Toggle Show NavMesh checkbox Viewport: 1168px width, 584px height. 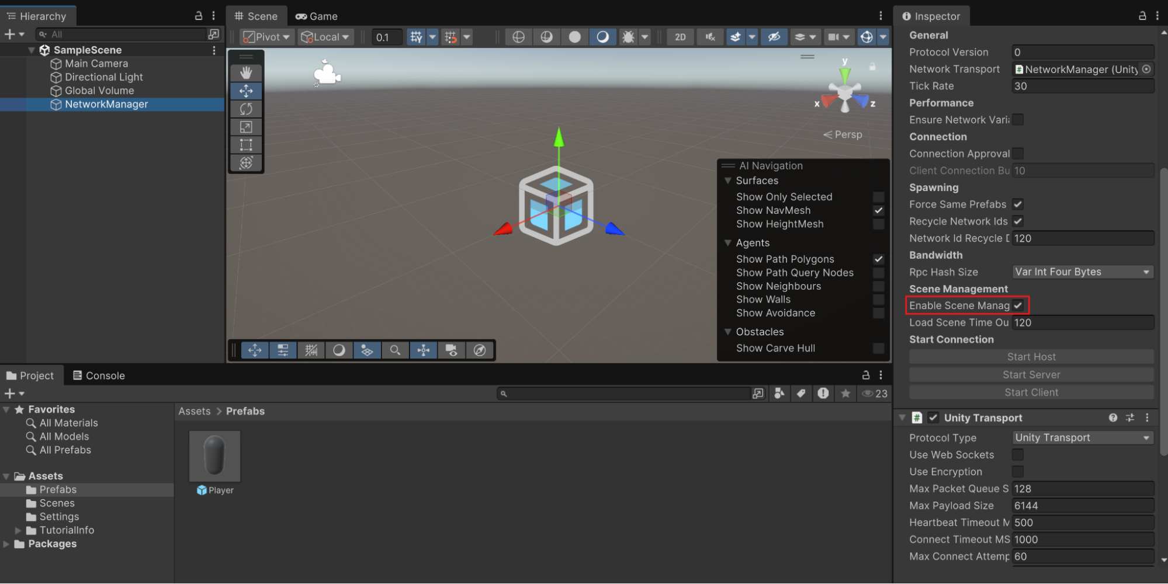(878, 211)
